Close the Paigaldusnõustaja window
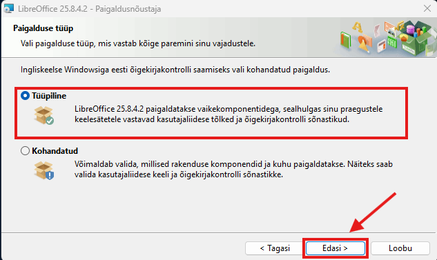The width and height of the screenshot is (437, 260). coord(427,8)
